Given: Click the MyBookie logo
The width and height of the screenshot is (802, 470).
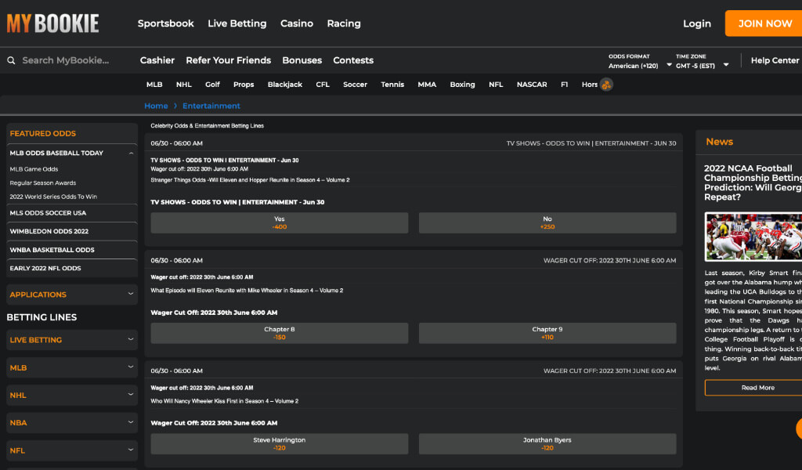Looking at the screenshot, I should click(x=52, y=23).
